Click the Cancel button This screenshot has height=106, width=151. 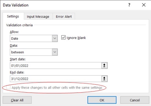click(135, 100)
